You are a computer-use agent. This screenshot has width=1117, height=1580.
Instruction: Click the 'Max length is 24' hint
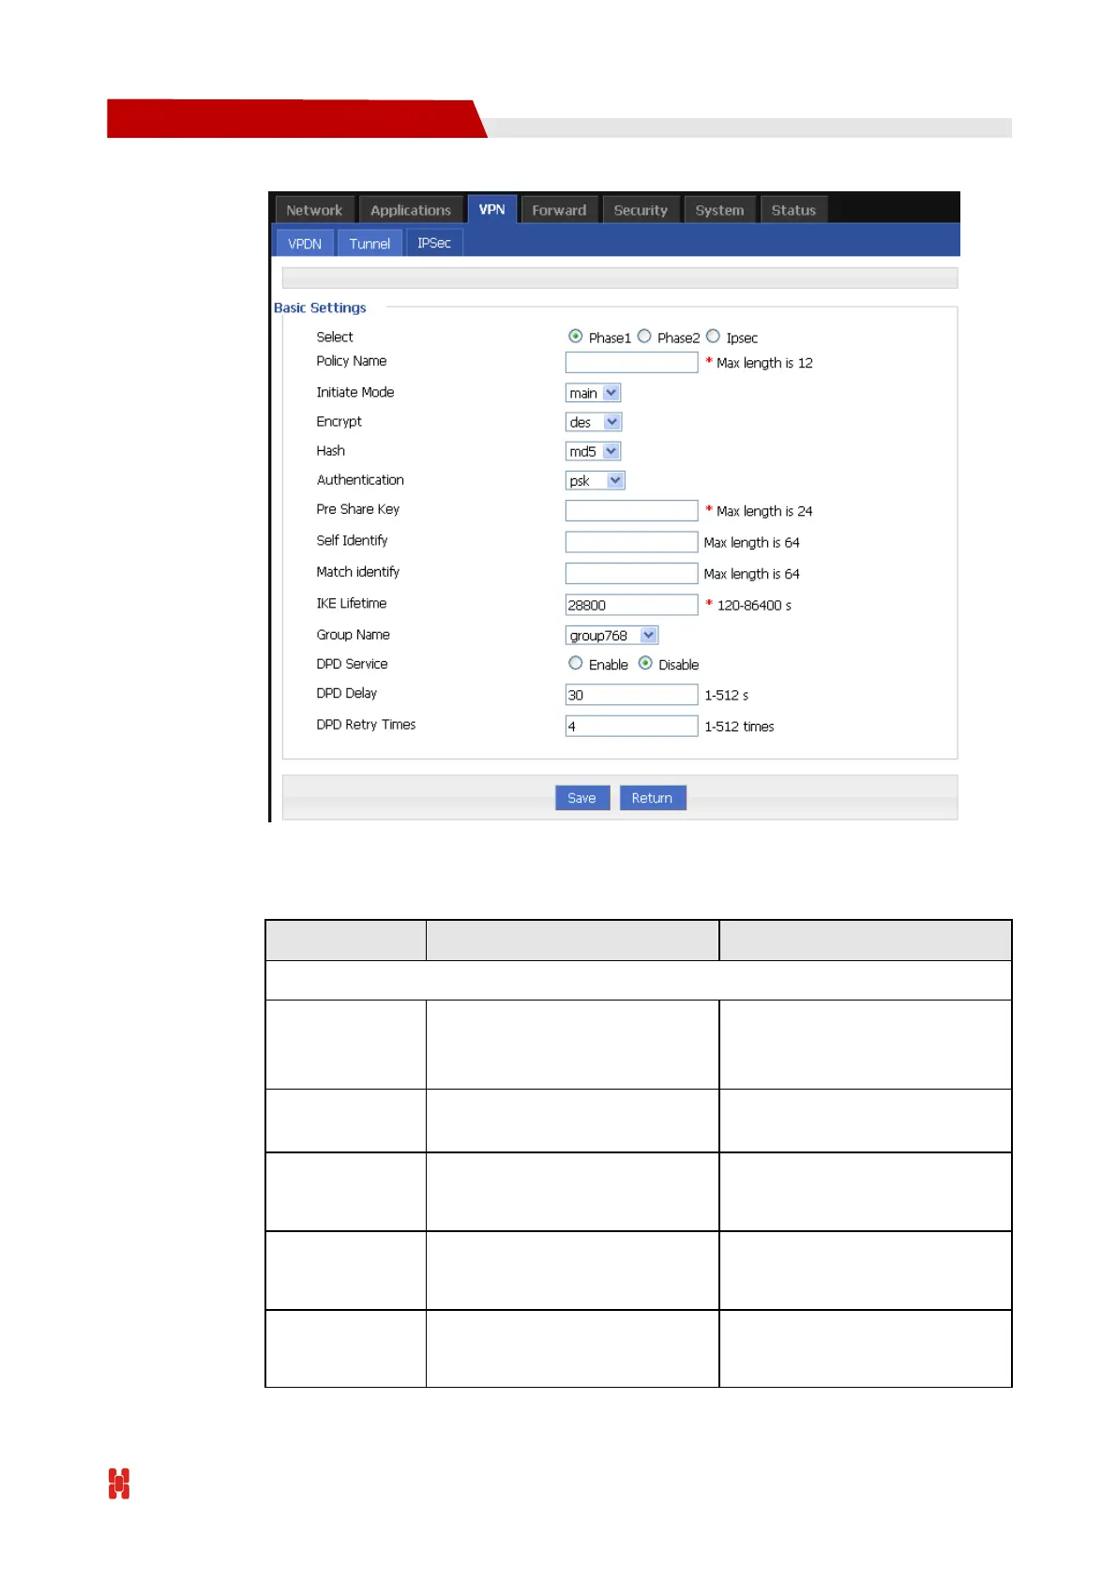[x=764, y=511]
